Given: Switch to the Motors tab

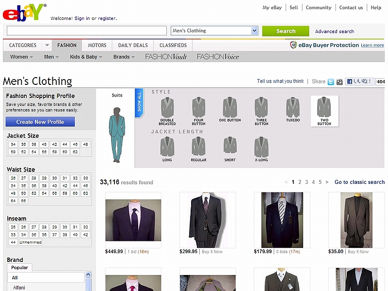Looking at the screenshot, I should coord(97,45).
